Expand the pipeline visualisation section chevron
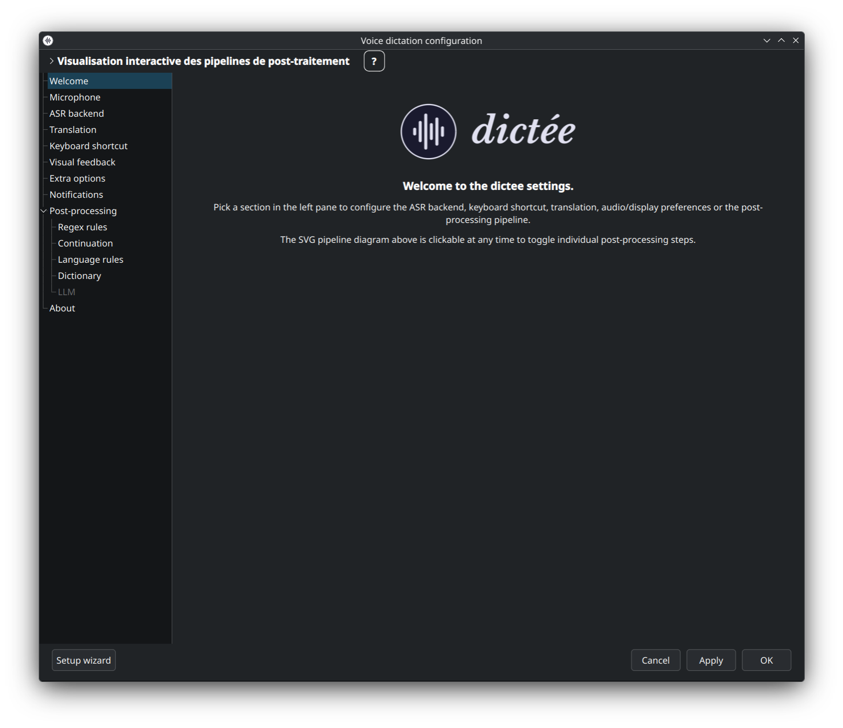 (51, 61)
